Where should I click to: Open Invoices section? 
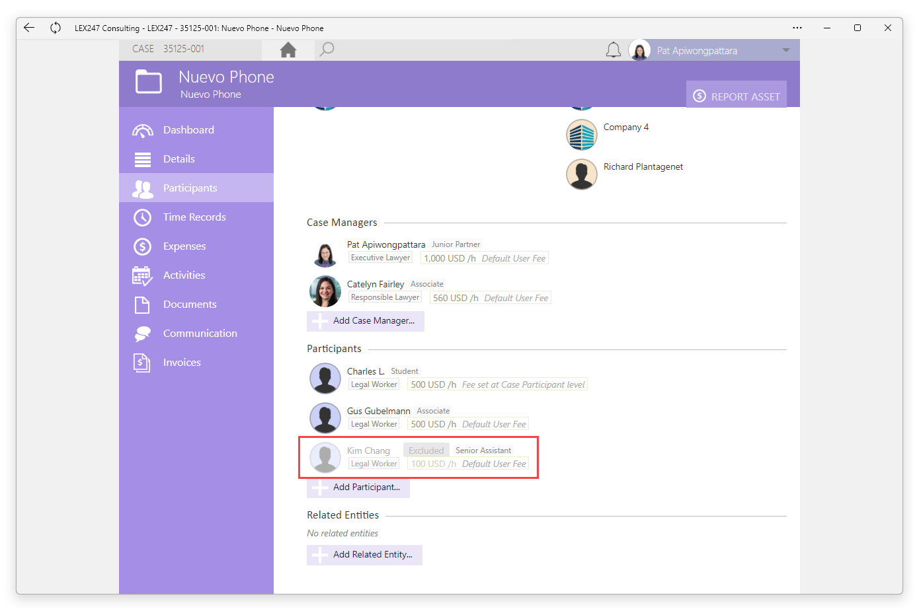pyautogui.click(x=196, y=363)
